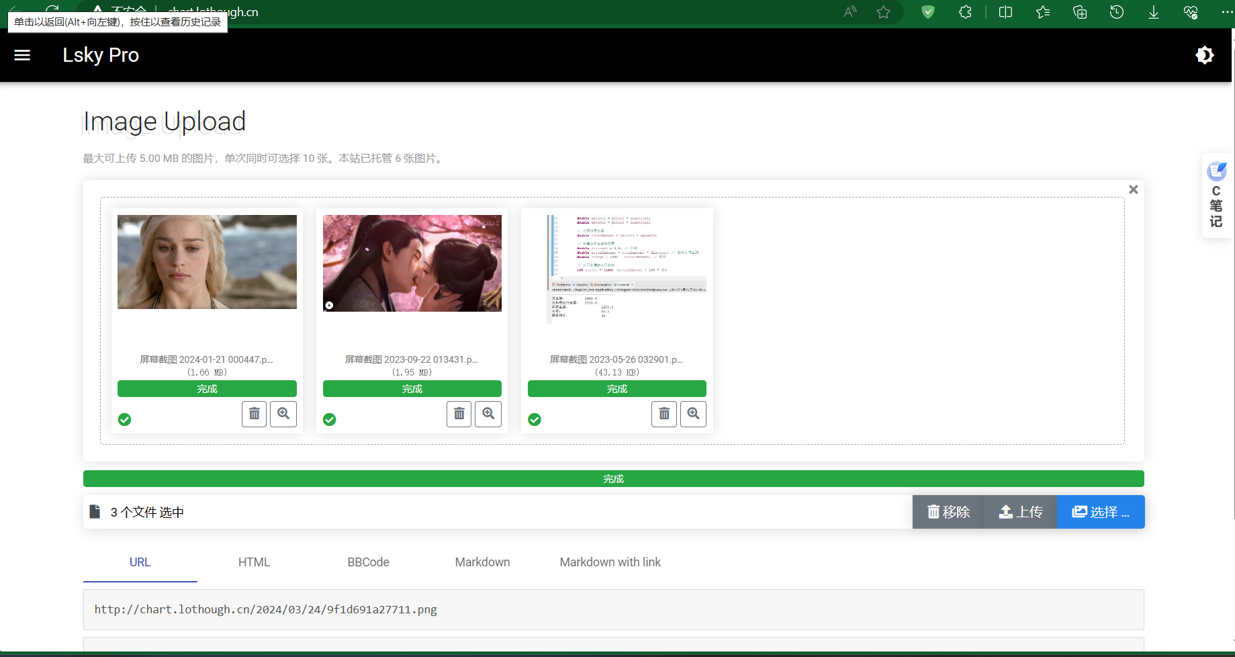Toggle the checkmark beside the code screenshot card
The height and width of the screenshot is (657, 1235).
coord(535,419)
